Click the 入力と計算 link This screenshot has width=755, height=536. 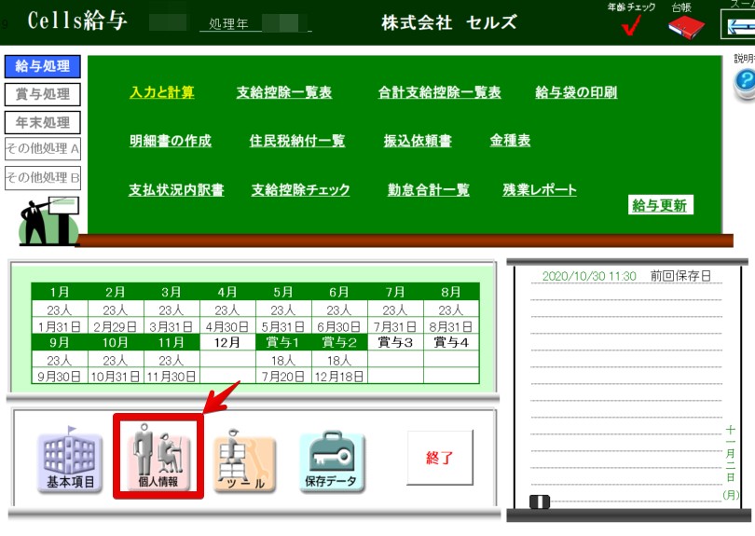click(162, 92)
